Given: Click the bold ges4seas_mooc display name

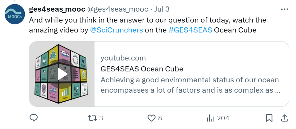Looking at the screenshot, I should click(x=57, y=9).
